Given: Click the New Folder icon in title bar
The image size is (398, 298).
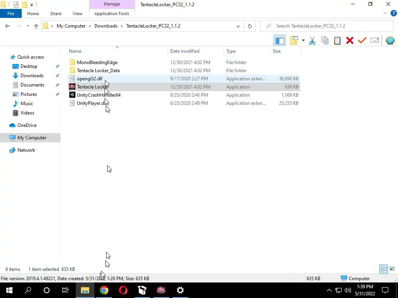Looking at the screenshot, I should (24, 5).
